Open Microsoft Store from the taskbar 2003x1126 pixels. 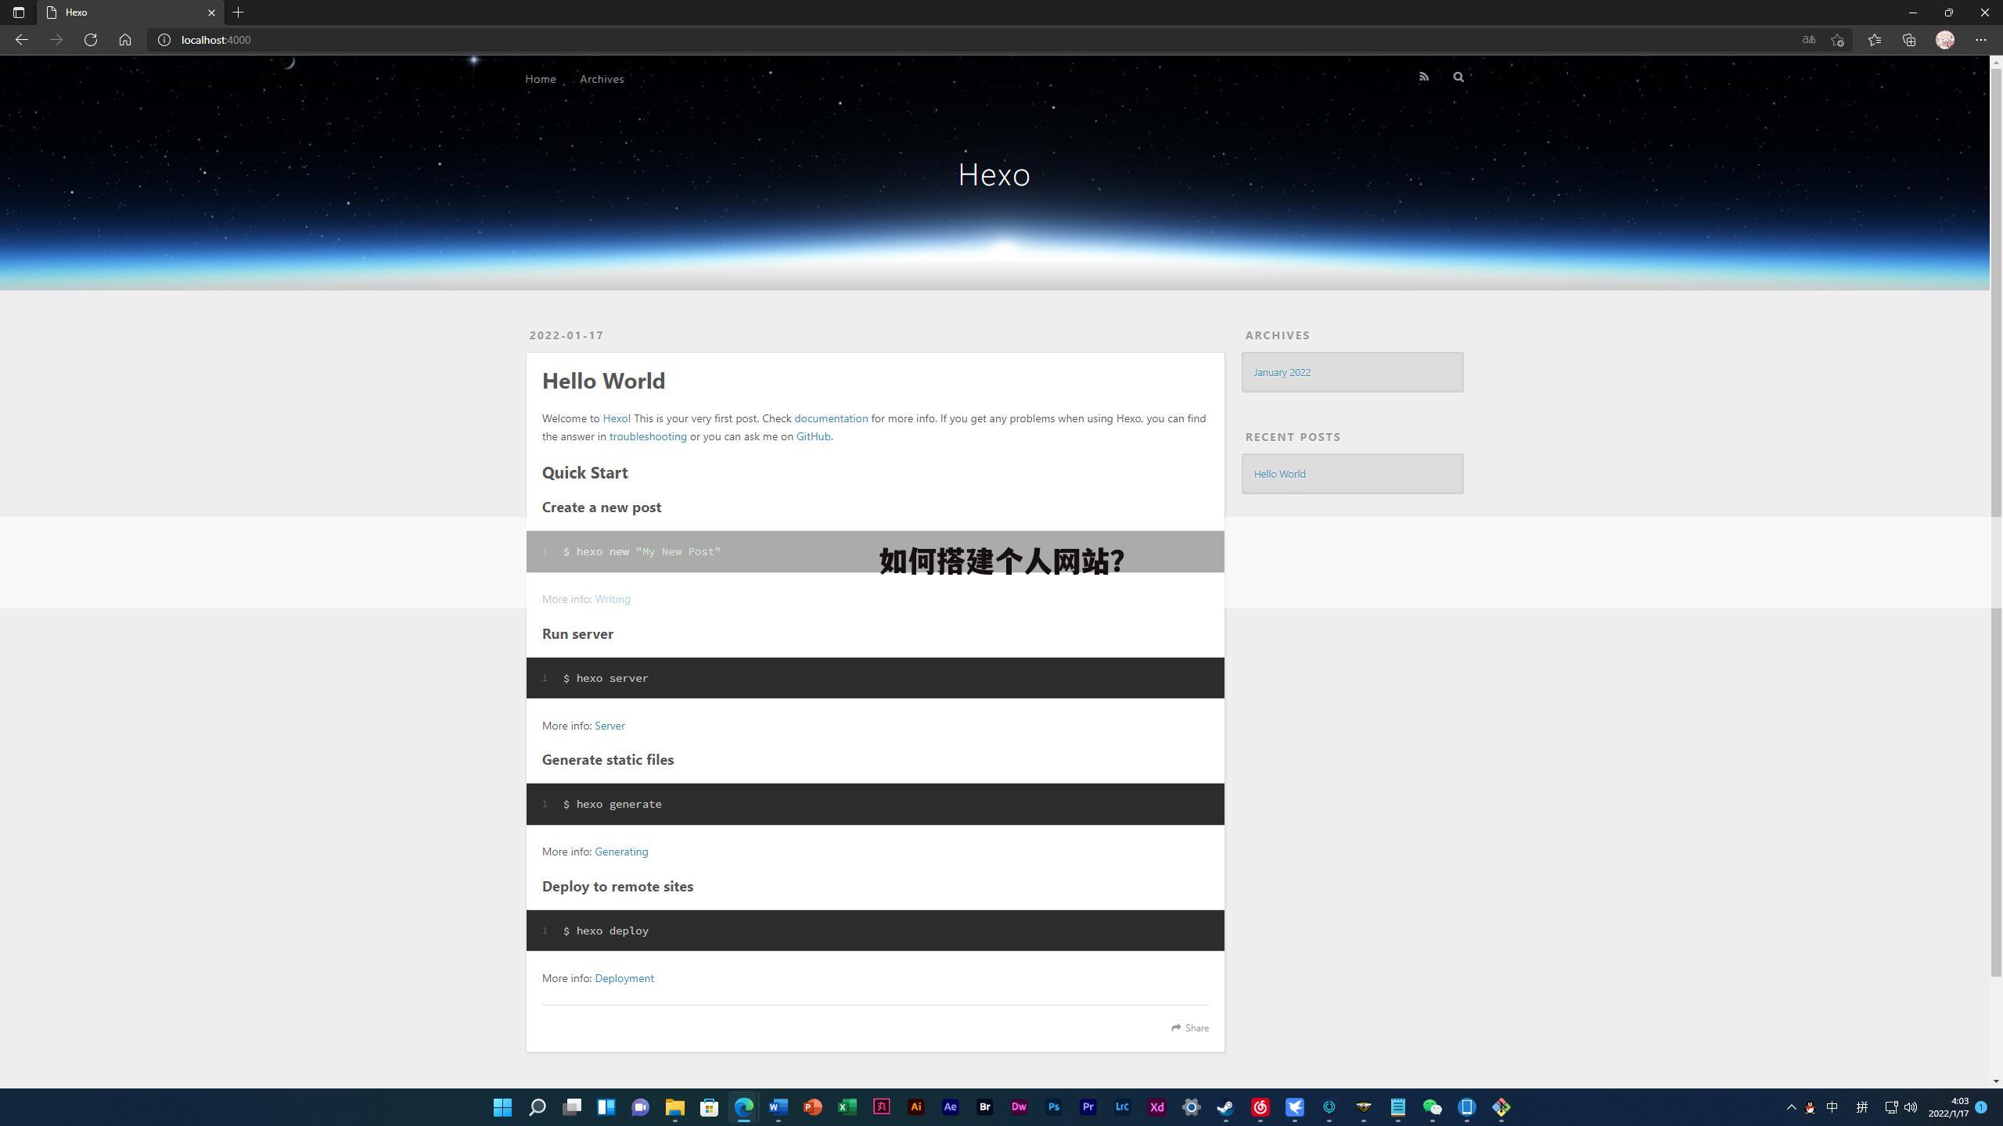(x=709, y=1107)
